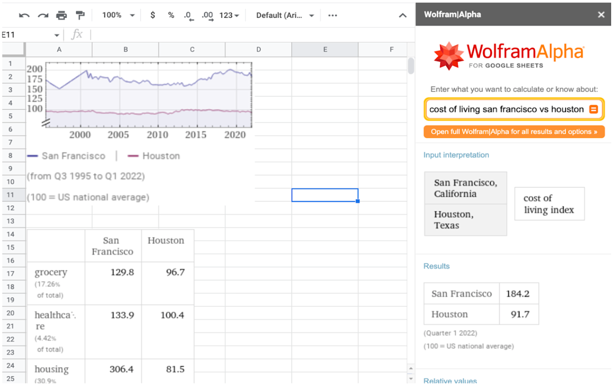Click the 'San Francisco' table column heading

coord(112,246)
